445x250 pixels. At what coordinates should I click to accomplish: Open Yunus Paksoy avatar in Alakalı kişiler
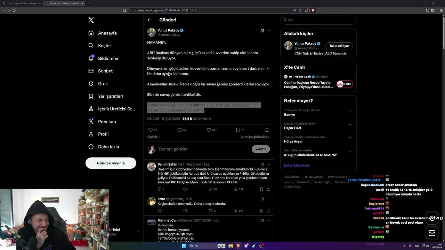click(x=288, y=45)
